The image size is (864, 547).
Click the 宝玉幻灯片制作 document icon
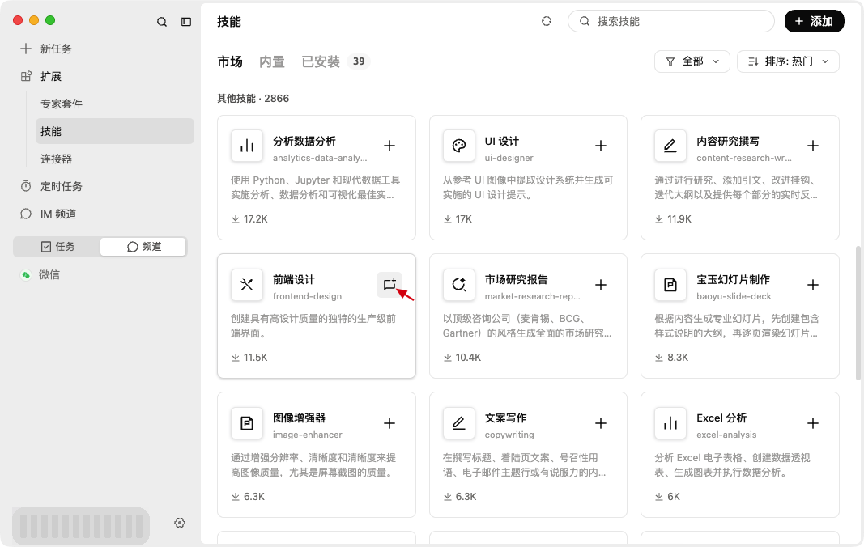coord(670,285)
